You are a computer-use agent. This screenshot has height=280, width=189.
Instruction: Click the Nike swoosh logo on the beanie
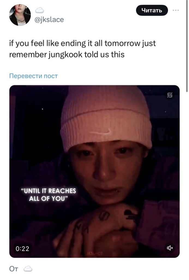tap(101, 132)
